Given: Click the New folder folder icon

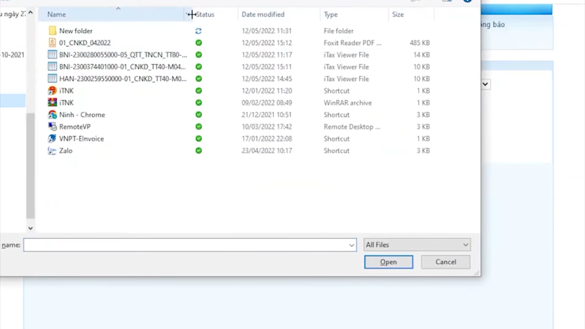Looking at the screenshot, I should coord(52,31).
